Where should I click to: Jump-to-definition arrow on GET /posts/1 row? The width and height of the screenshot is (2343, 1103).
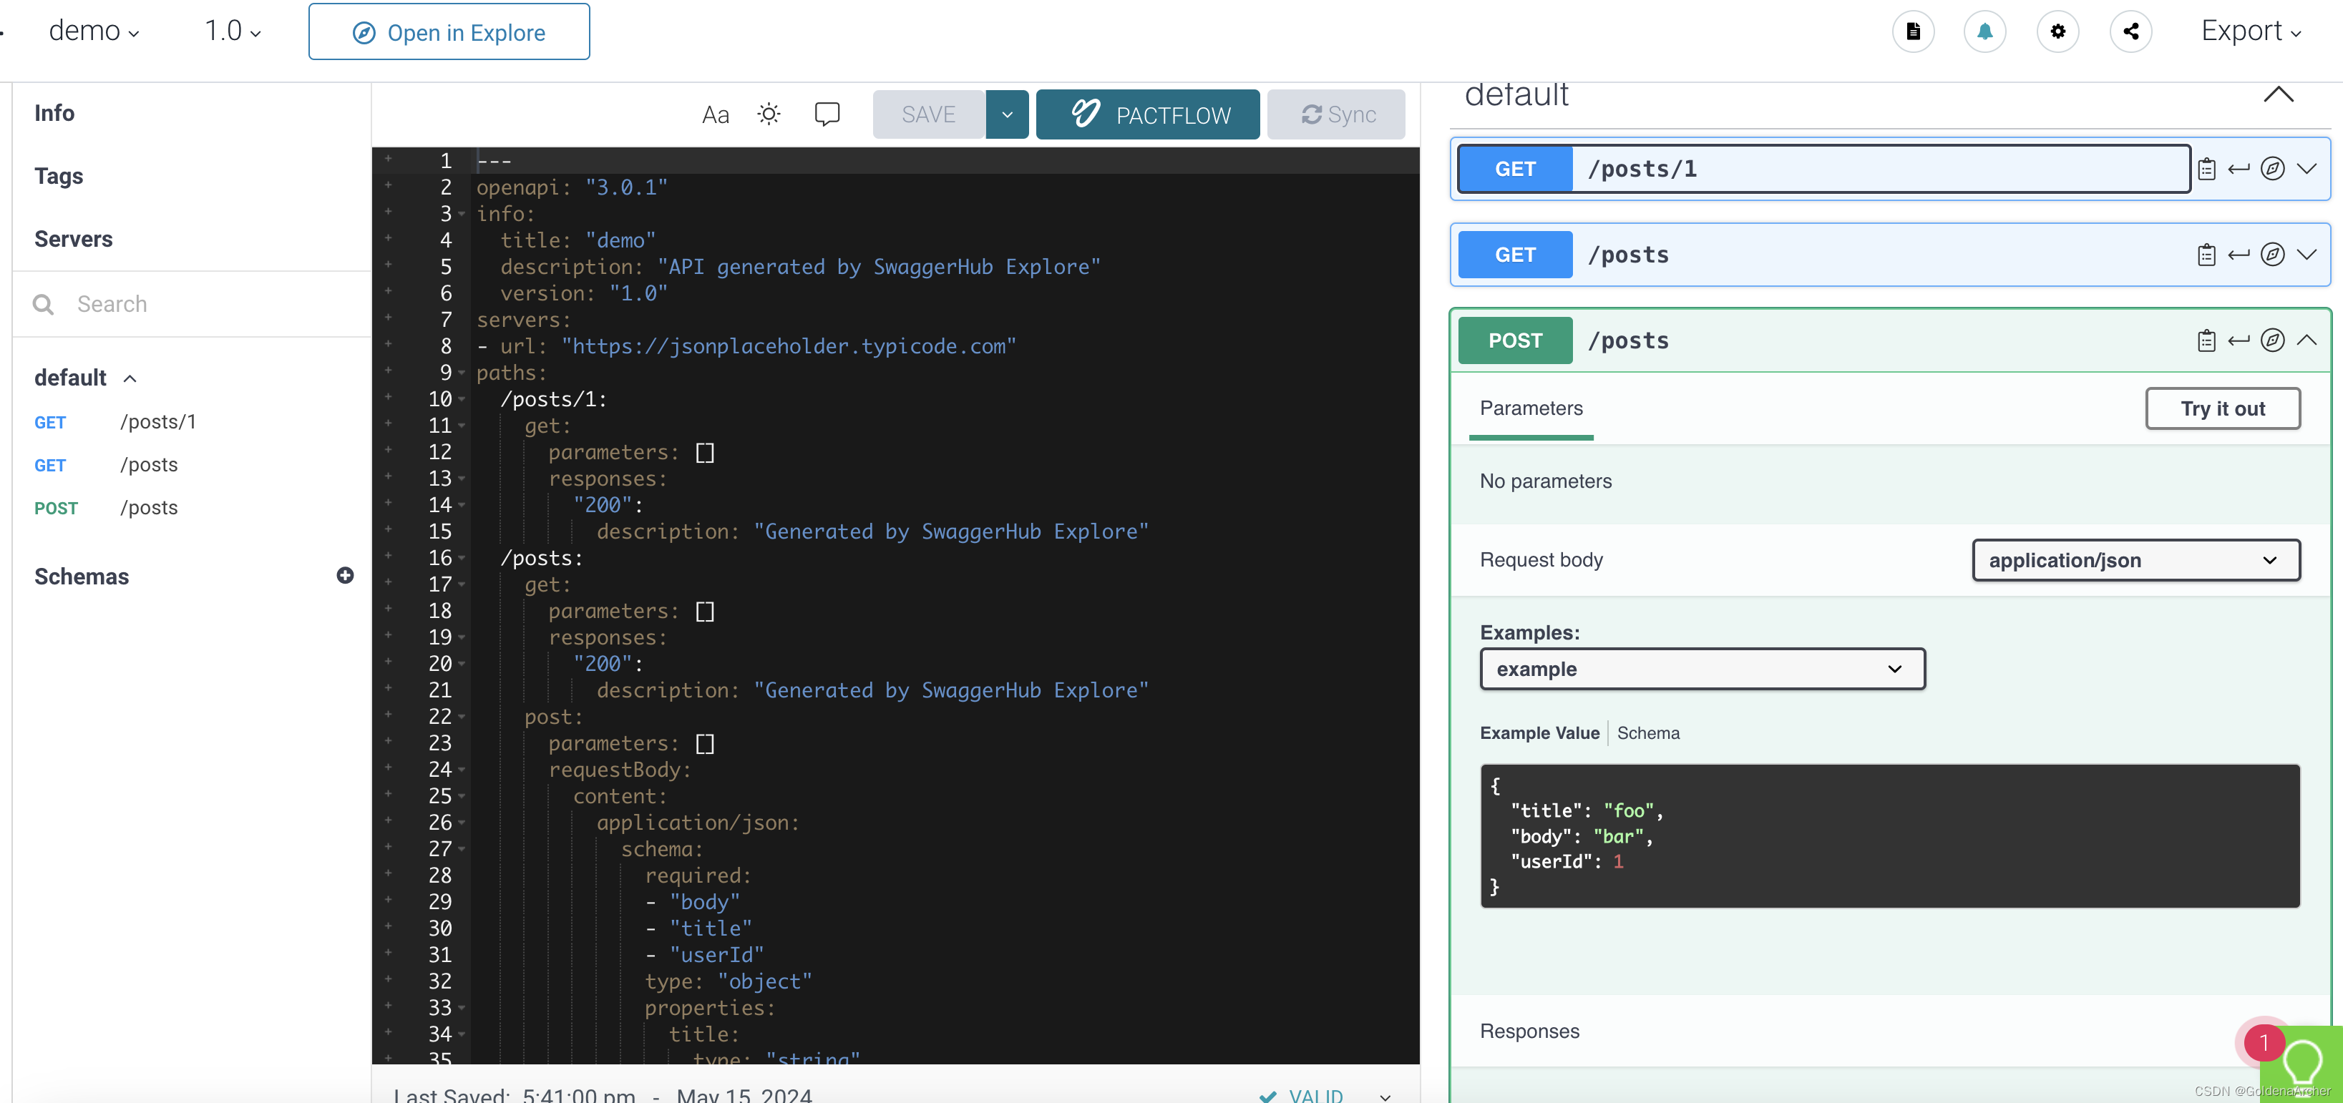click(2239, 169)
